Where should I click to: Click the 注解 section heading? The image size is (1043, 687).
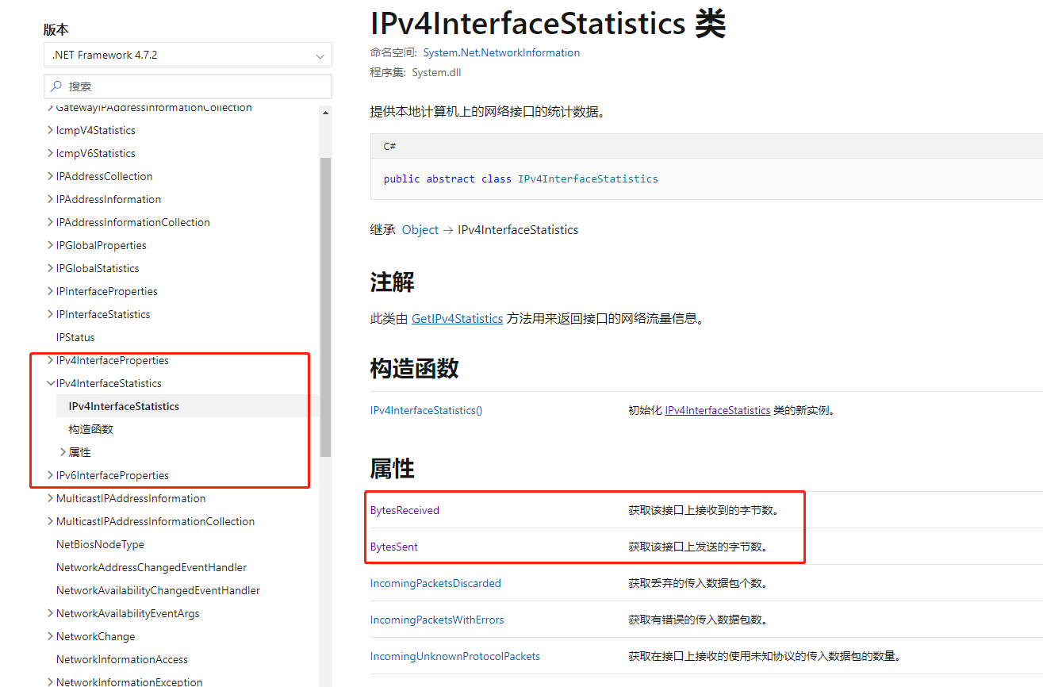392,282
